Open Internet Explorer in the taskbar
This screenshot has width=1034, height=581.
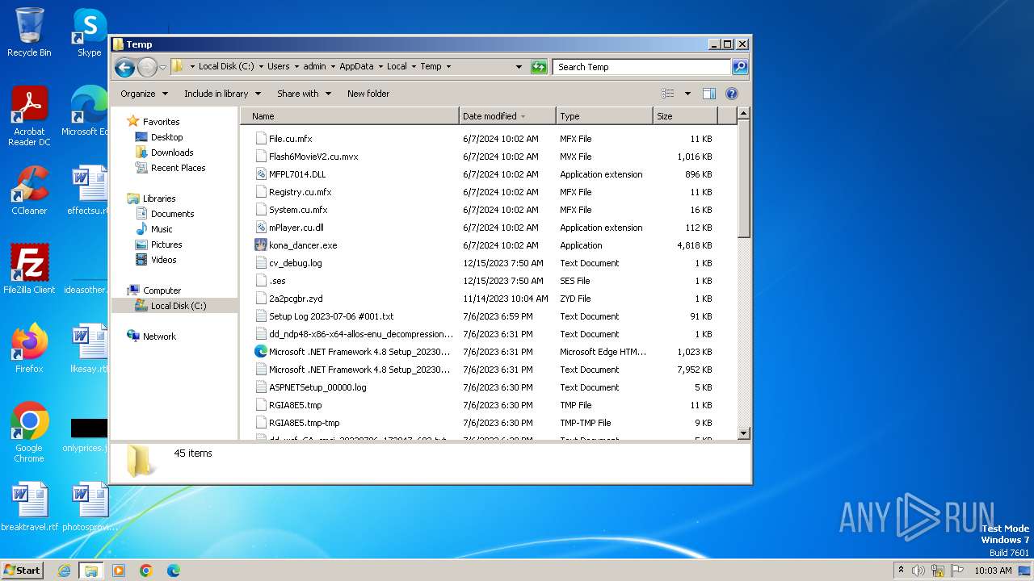tap(64, 571)
